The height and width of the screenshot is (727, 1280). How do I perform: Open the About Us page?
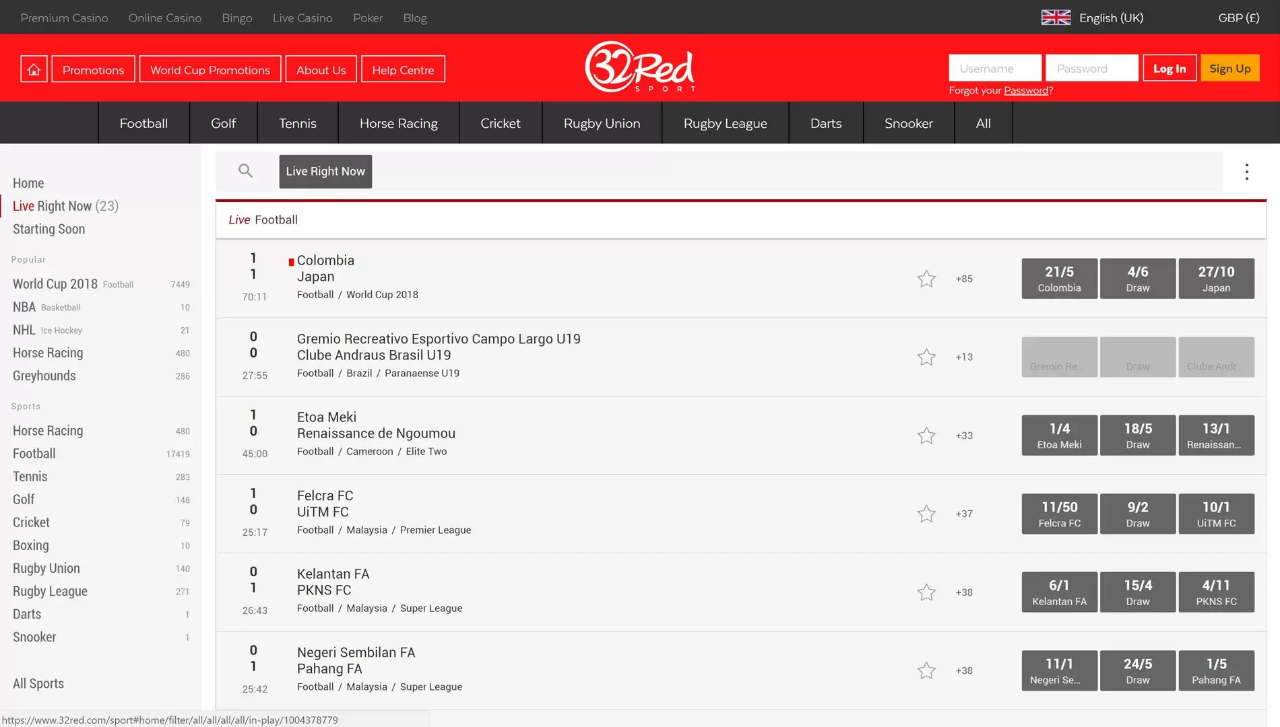[x=321, y=69]
